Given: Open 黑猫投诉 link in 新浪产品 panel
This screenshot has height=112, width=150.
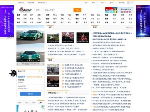Looking at the screenshot, I should pos(22,77).
